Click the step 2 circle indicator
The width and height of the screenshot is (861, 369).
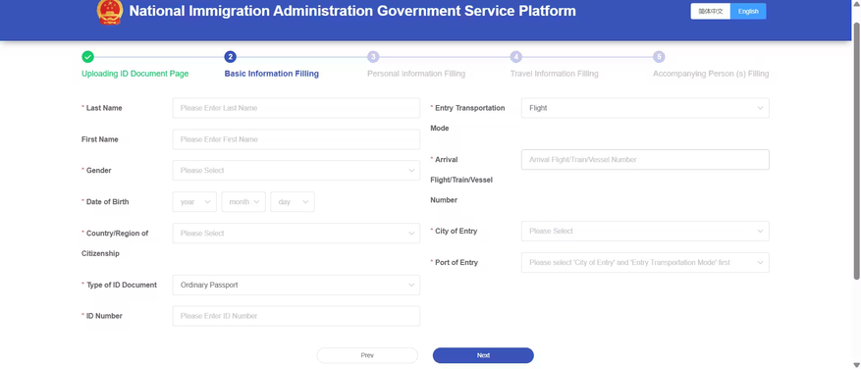coord(230,57)
